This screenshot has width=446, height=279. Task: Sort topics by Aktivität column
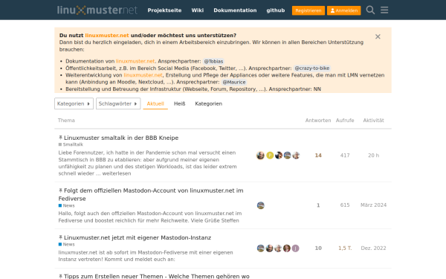373,121
